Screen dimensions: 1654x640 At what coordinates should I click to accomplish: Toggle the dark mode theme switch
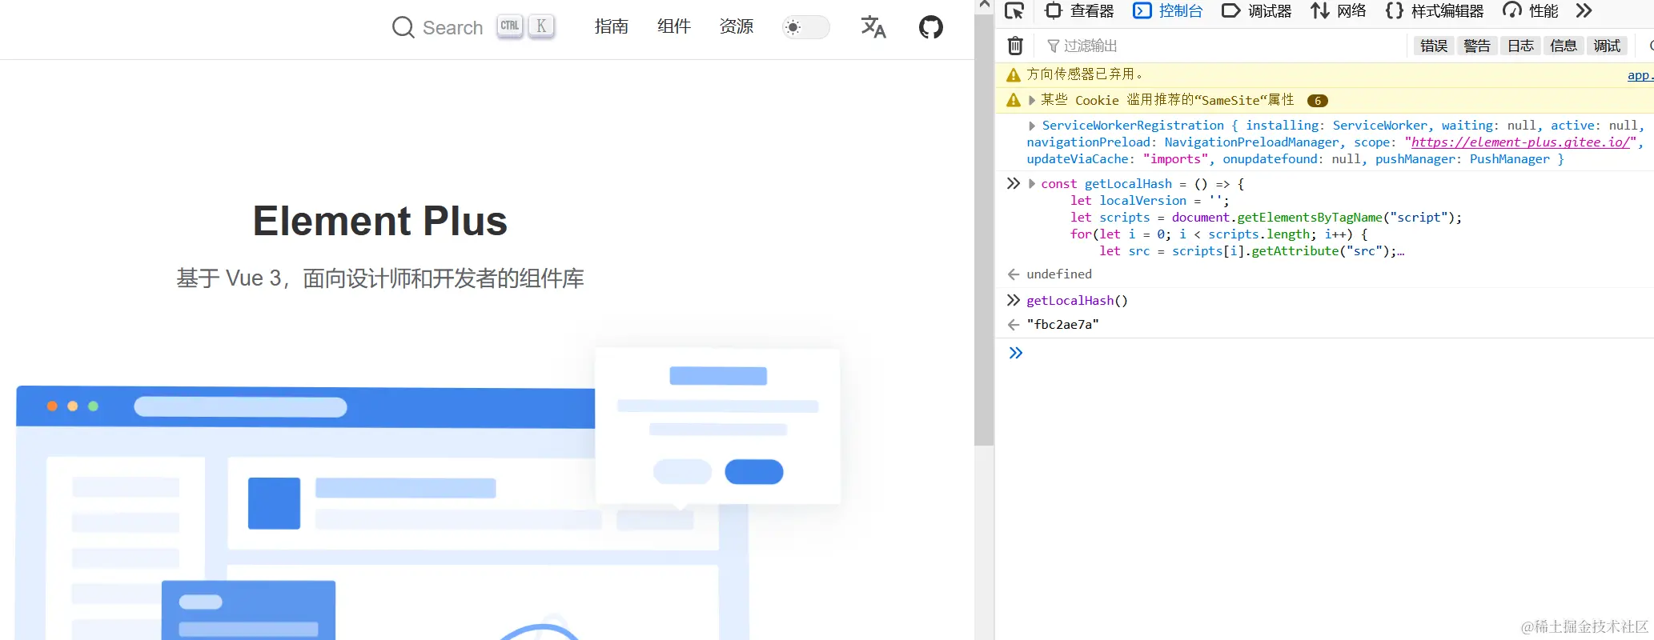(805, 27)
